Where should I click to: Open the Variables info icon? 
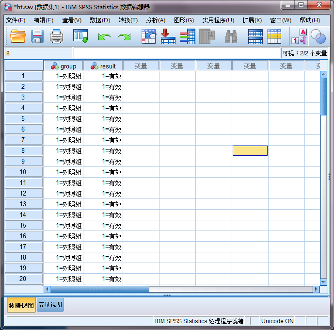point(188,36)
